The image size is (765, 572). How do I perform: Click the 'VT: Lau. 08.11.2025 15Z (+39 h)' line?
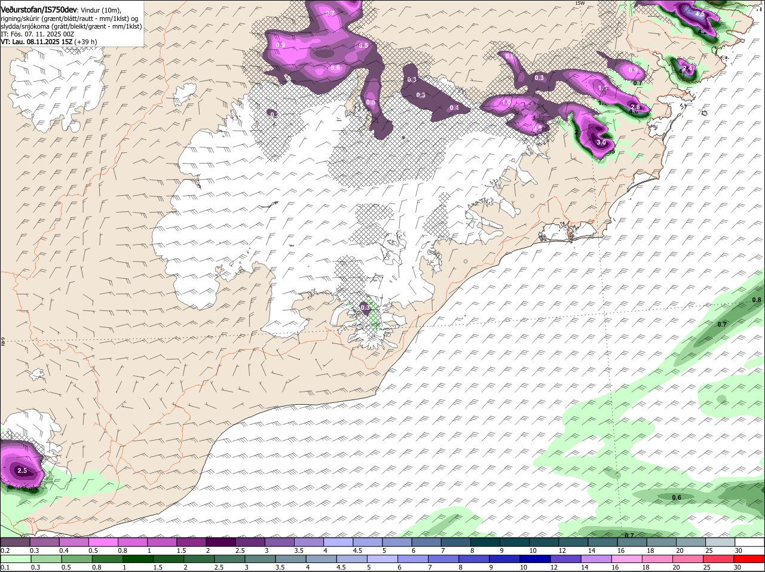pos(48,42)
